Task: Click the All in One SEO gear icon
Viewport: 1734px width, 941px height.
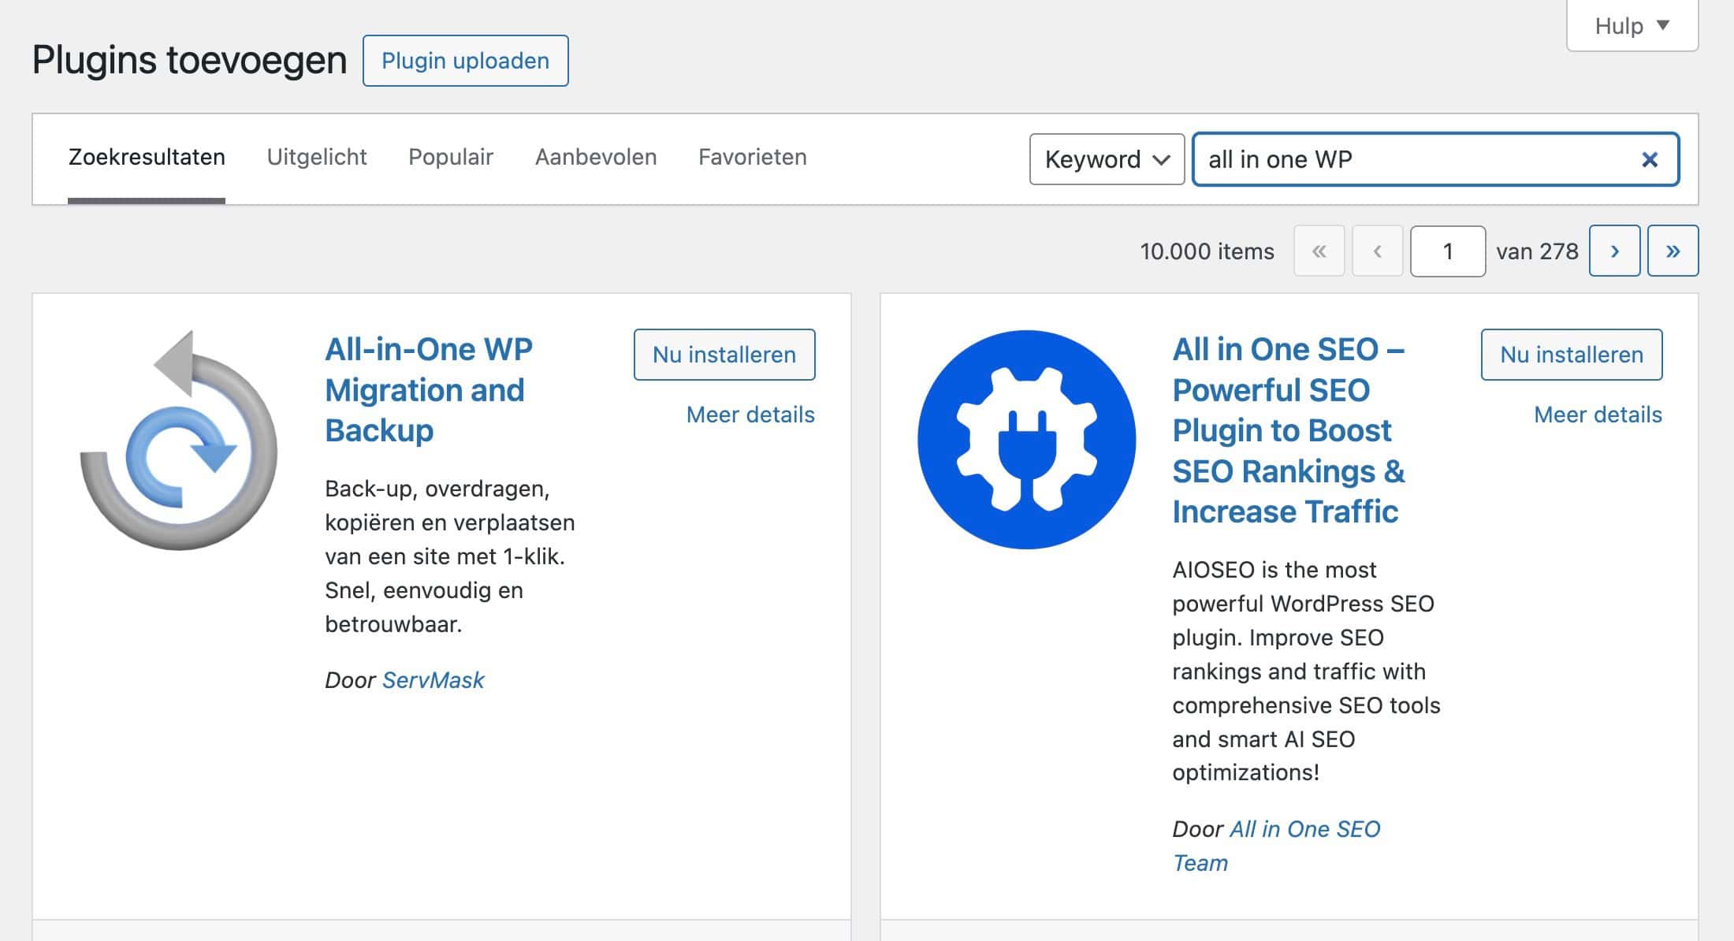Action: (1026, 439)
